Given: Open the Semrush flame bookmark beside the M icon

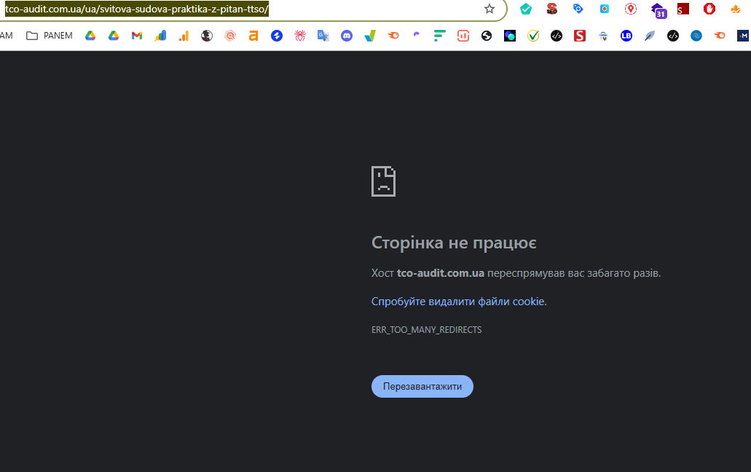Looking at the screenshot, I should 720,36.
